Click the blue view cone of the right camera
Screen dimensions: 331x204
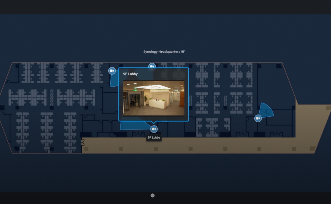(x=266, y=111)
